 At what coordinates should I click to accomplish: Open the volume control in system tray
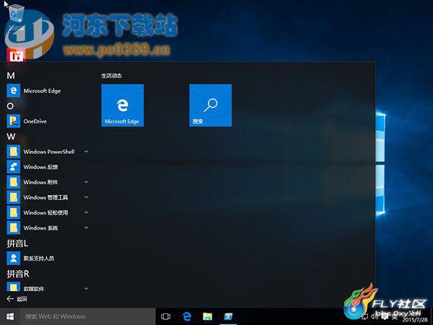coord(375,316)
